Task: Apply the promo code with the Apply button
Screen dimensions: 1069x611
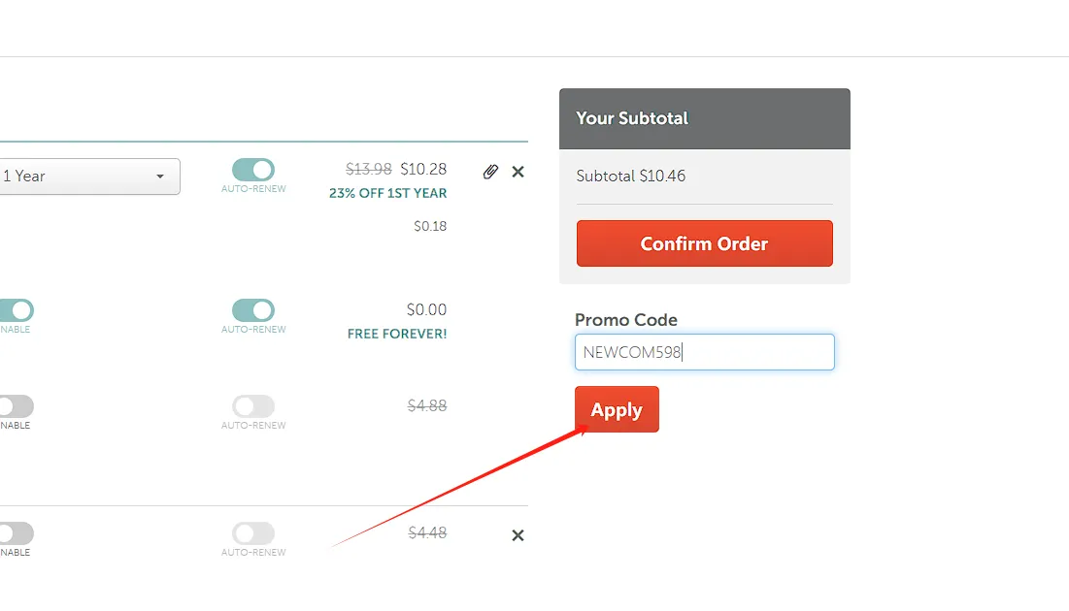Action: pyautogui.click(x=617, y=409)
